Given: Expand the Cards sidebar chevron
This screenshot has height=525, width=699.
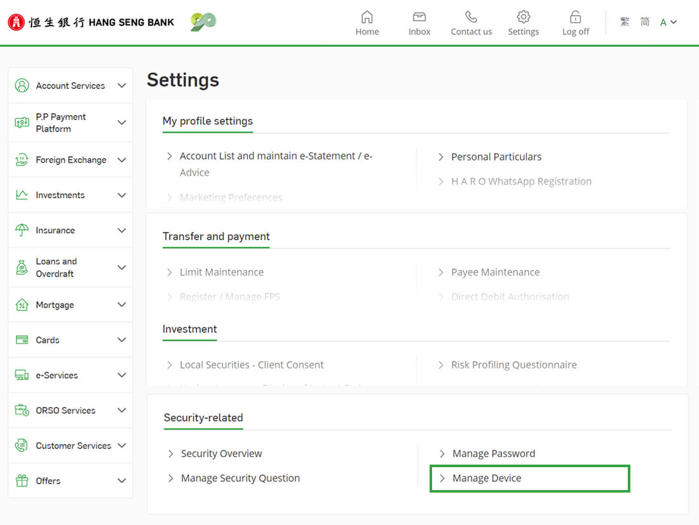Looking at the screenshot, I should [x=121, y=340].
